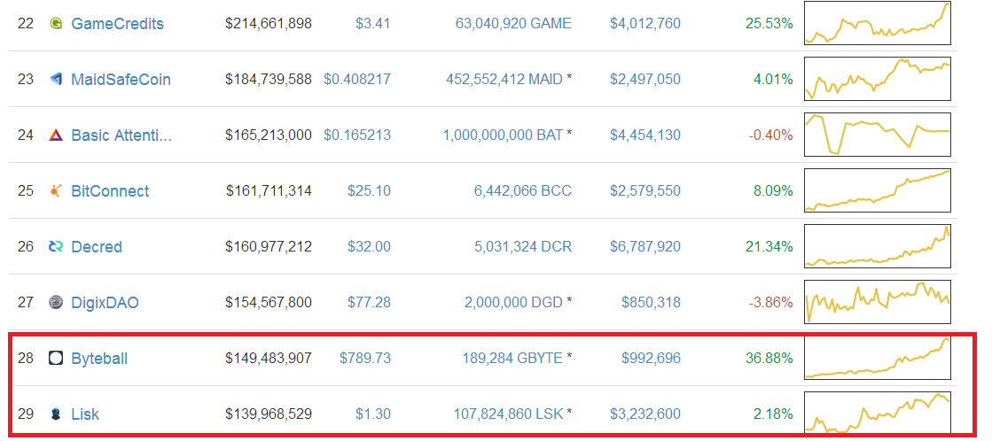Click GameCredits price $3.41
Image resolution: width=992 pixels, height=441 pixels.
372,24
